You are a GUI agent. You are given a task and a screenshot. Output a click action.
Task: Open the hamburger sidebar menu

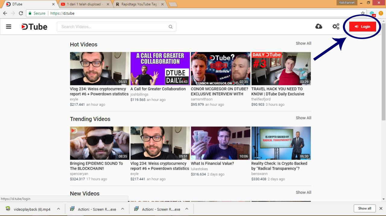[x=8, y=27]
